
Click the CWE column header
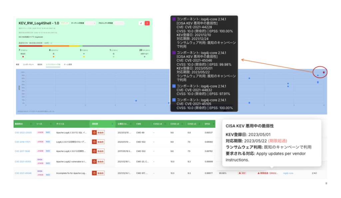pos(139,124)
